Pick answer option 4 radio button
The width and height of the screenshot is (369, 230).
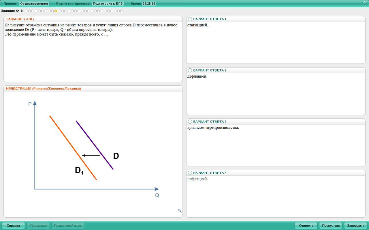point(190,173)
